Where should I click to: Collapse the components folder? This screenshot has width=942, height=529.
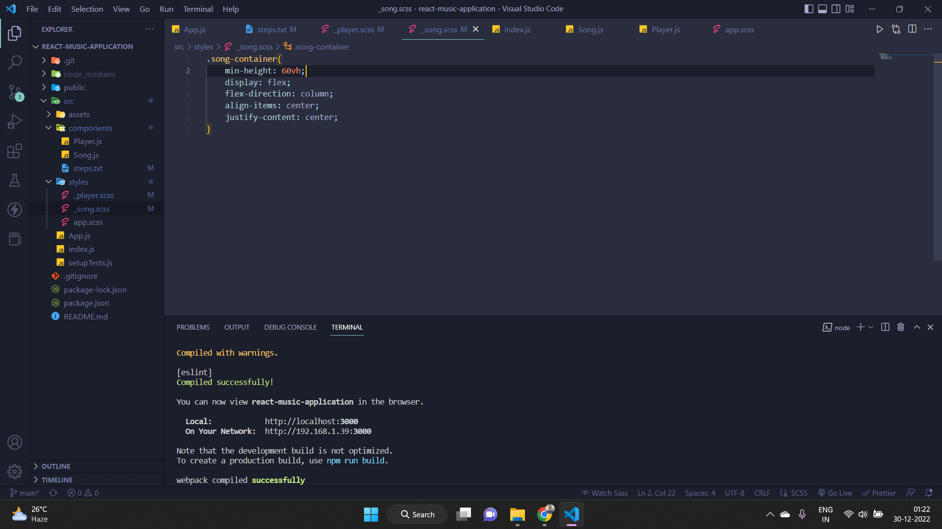(x=49, y=128)
